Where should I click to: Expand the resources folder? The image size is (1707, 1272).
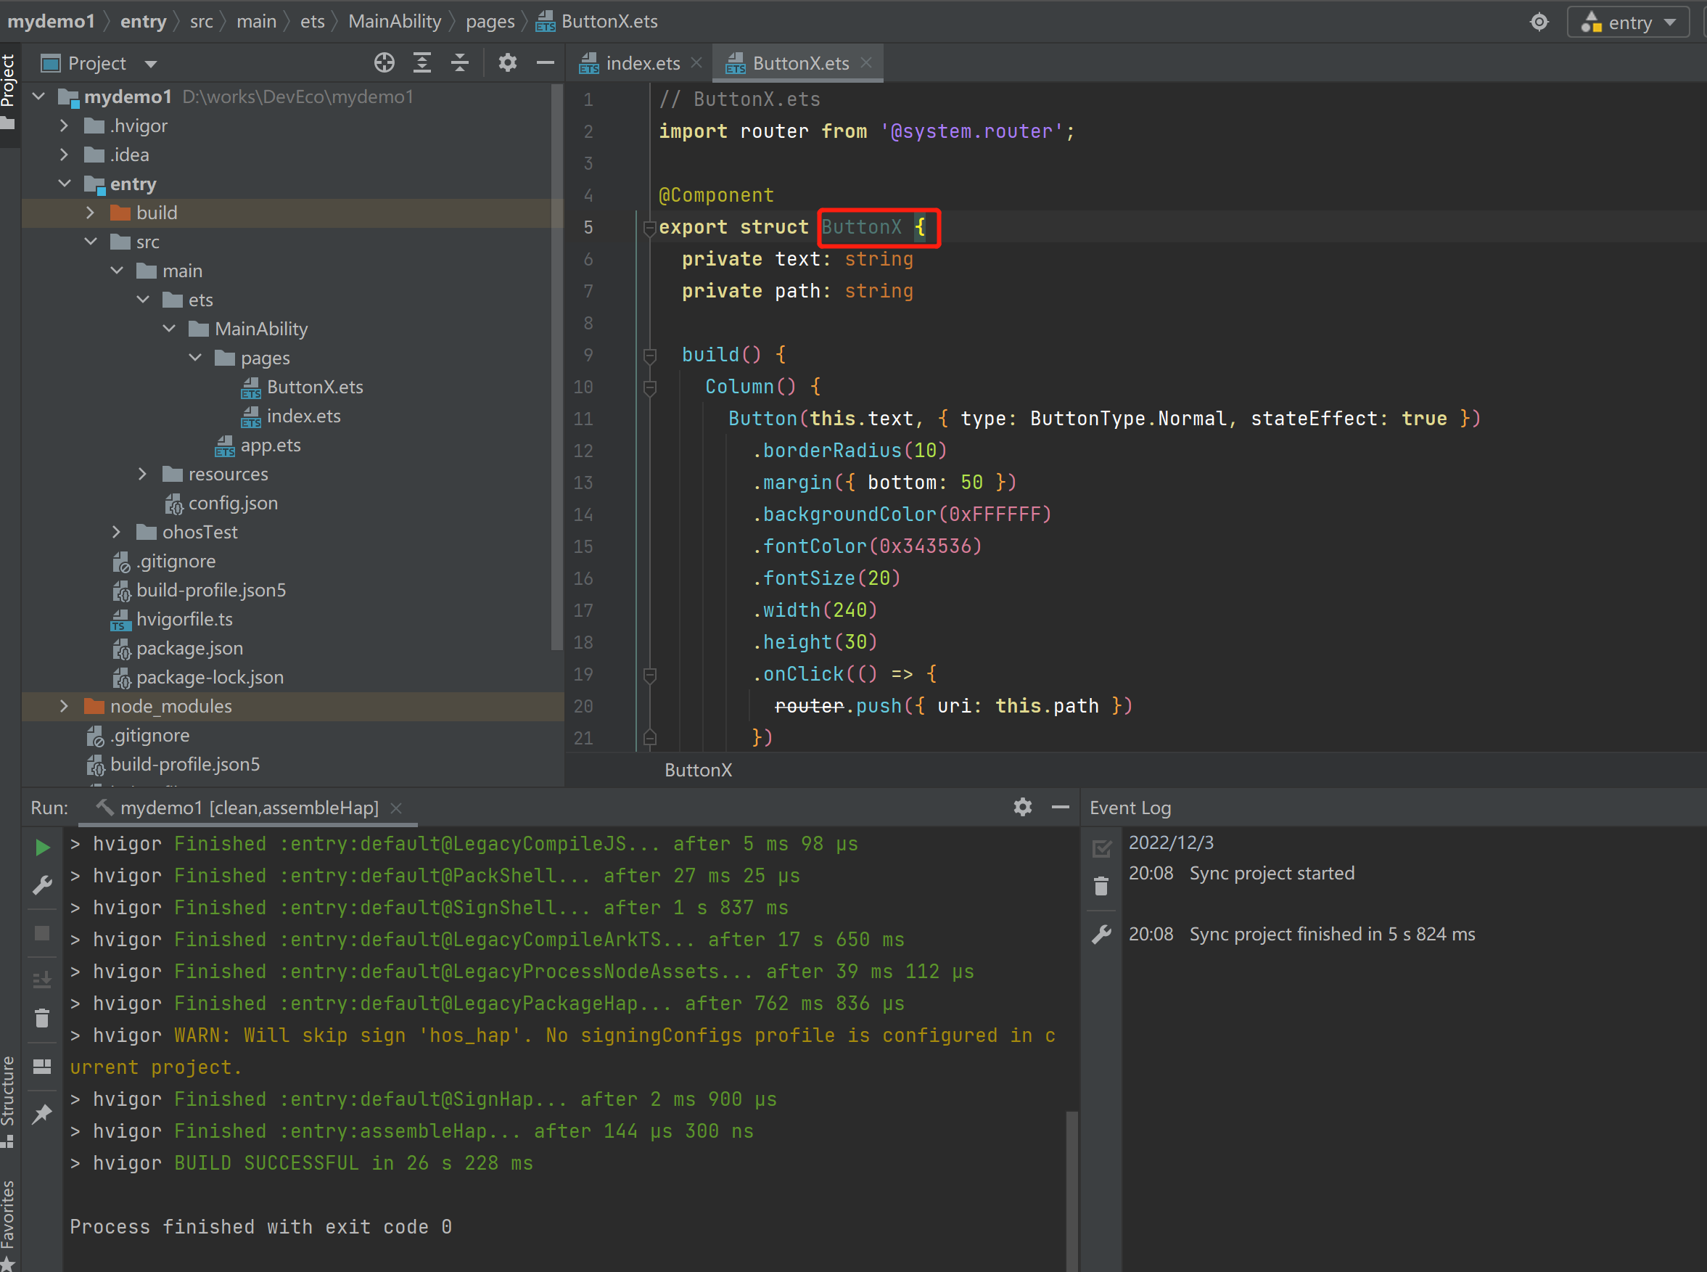tap(142, 474)
